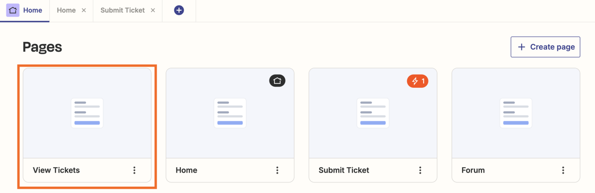The width and height of the screenshot is (595, 193).
Task: Open Home page three-dot options menu
Action: pyautogui.click(x=277, y=170)
